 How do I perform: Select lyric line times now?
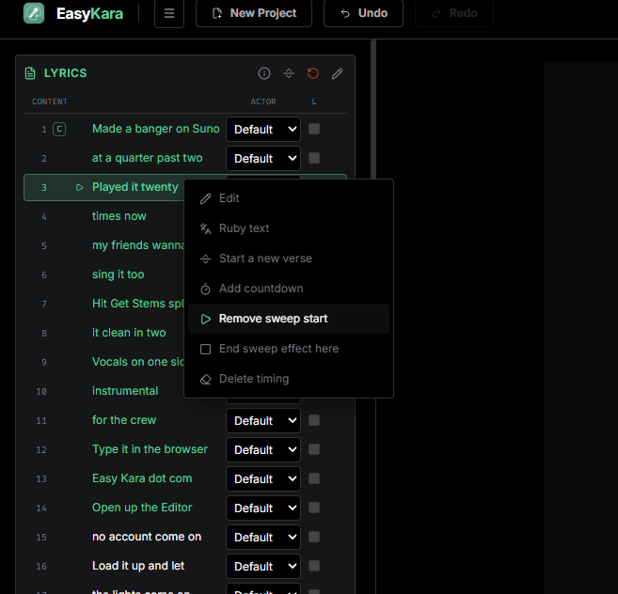(119, 216)
